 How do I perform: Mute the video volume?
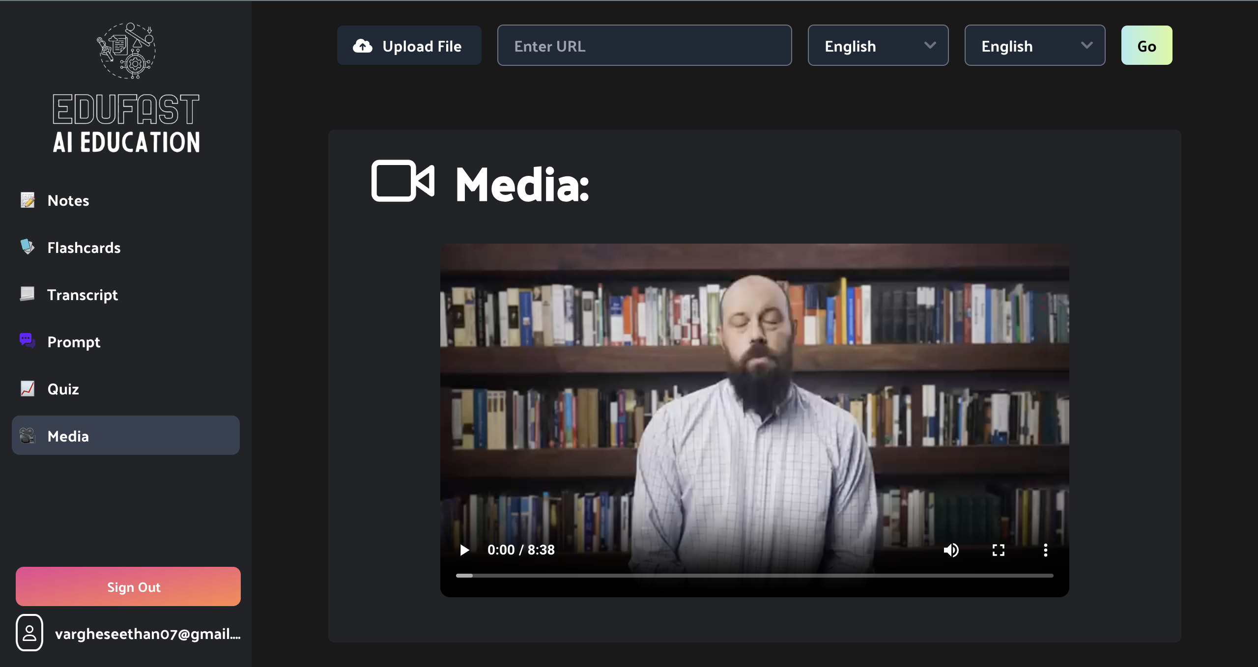click(951, 550)
